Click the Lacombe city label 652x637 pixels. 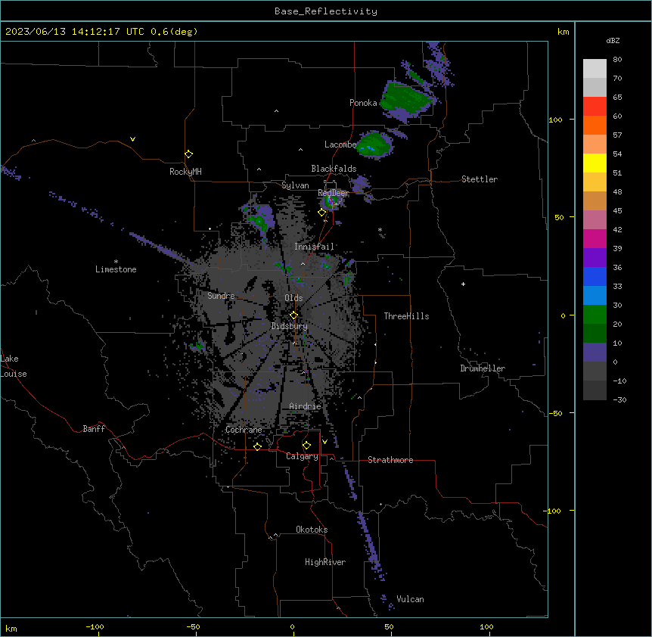(340, 144)
